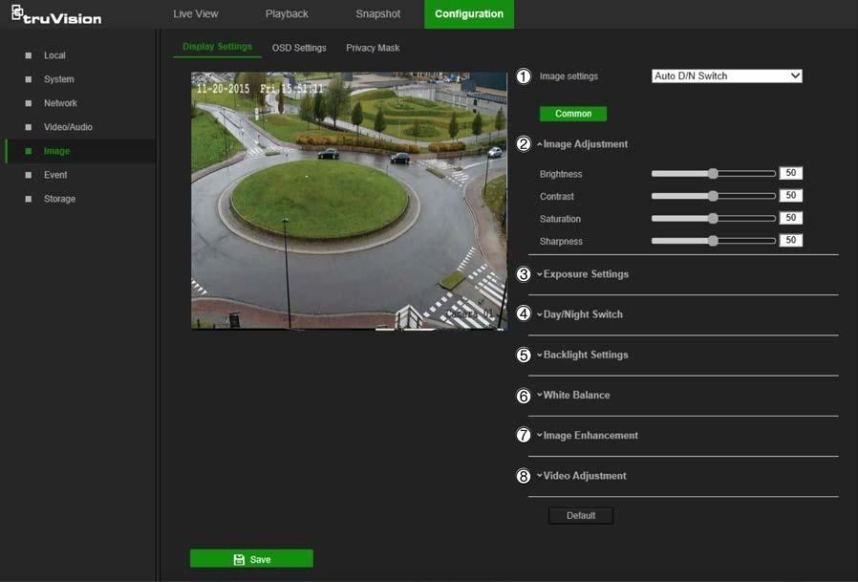The width and height of the screenshot is (858, 582).
Task: Click the green bullet beside Image
Action: click(x=29, y=151)
